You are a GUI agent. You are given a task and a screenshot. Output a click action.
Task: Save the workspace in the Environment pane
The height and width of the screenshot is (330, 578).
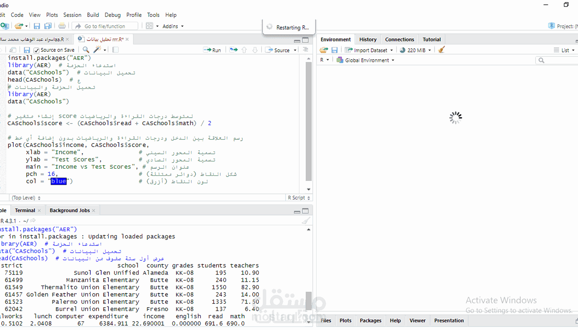click(335, 50)
